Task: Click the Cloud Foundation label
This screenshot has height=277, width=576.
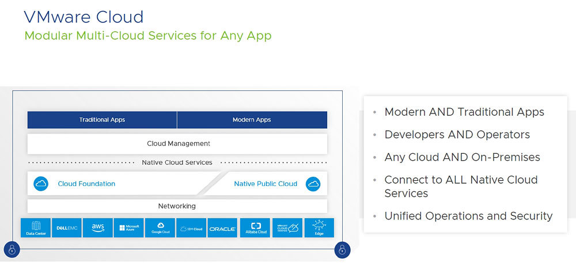Action: [x=86, y=184]
